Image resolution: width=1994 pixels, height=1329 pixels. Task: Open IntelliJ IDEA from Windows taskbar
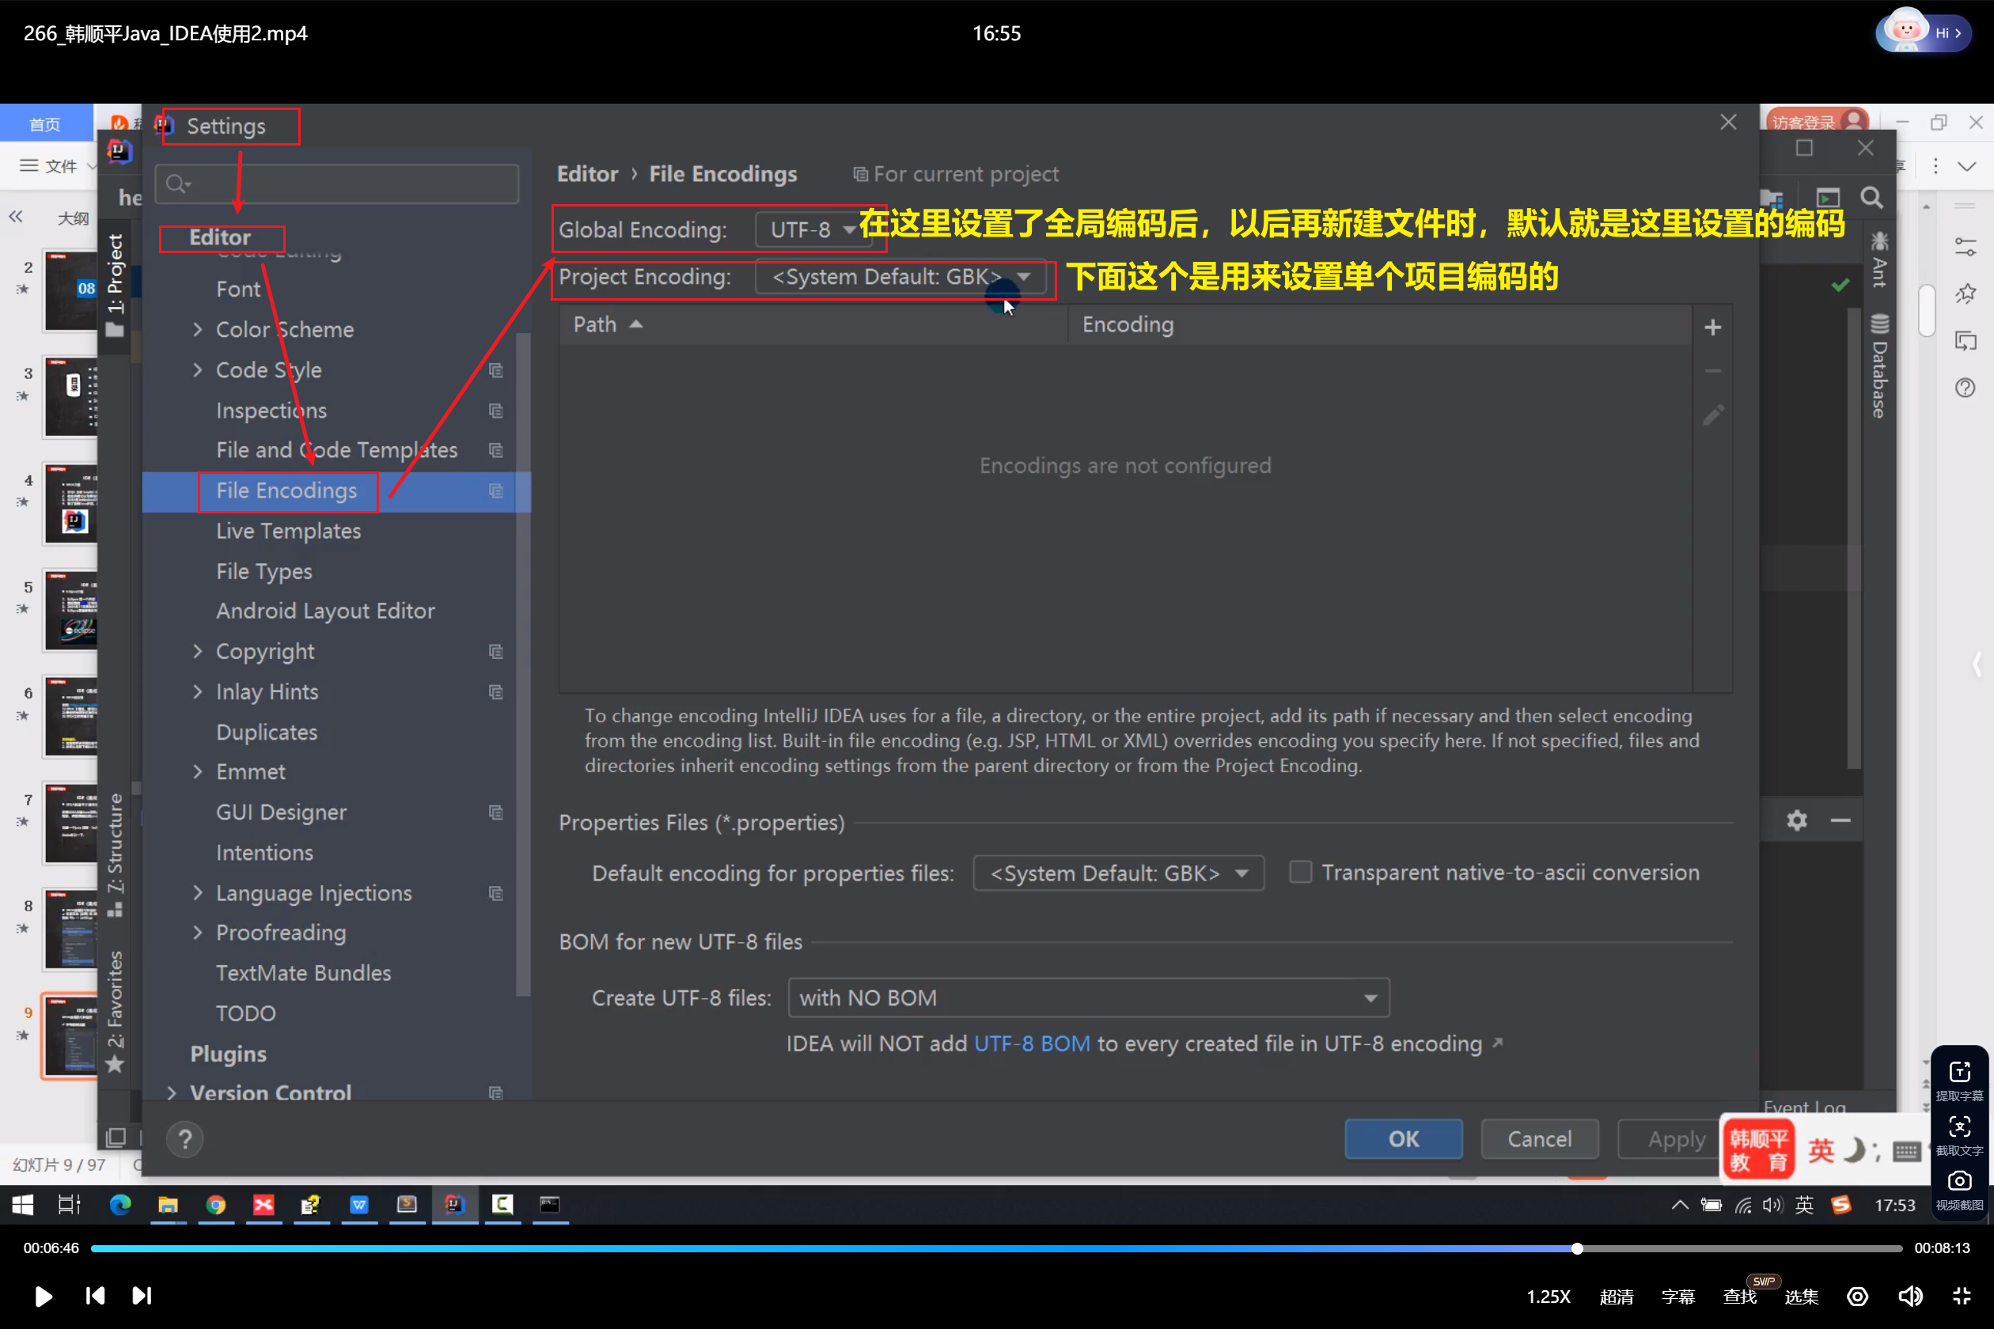point(454,1204)
